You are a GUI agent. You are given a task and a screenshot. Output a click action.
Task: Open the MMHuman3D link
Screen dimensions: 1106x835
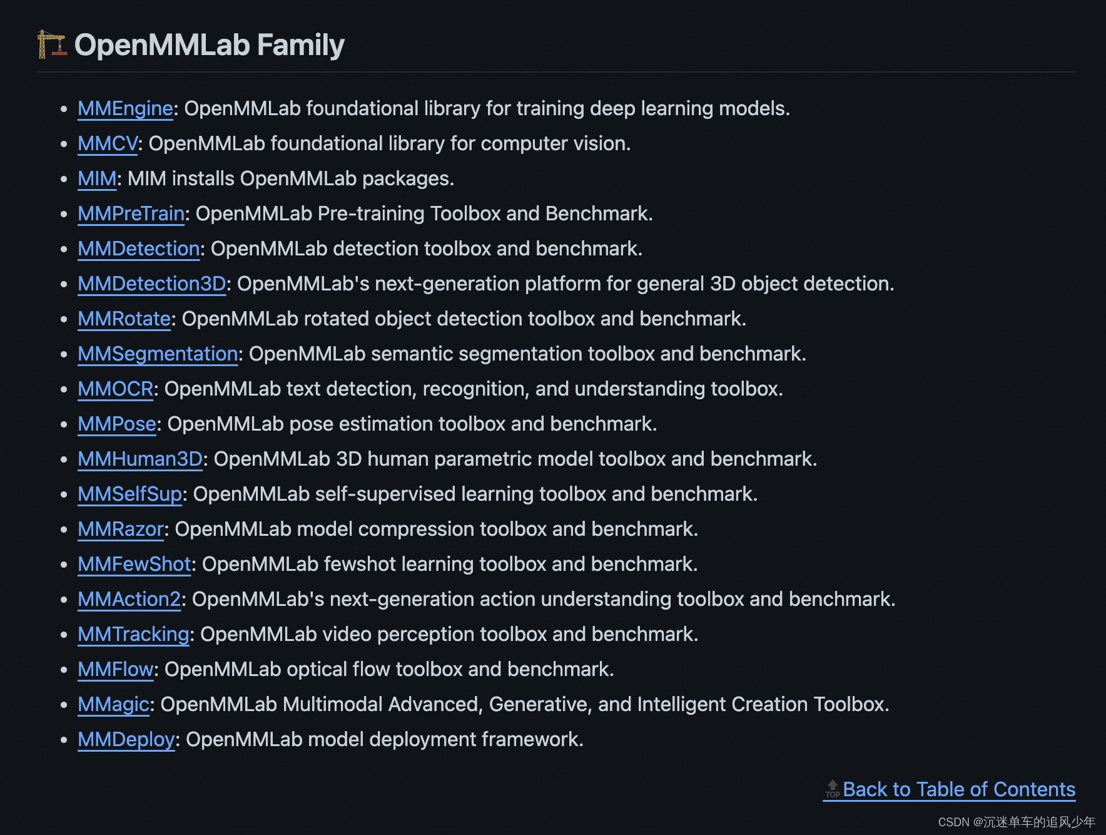tap(140, 459)
